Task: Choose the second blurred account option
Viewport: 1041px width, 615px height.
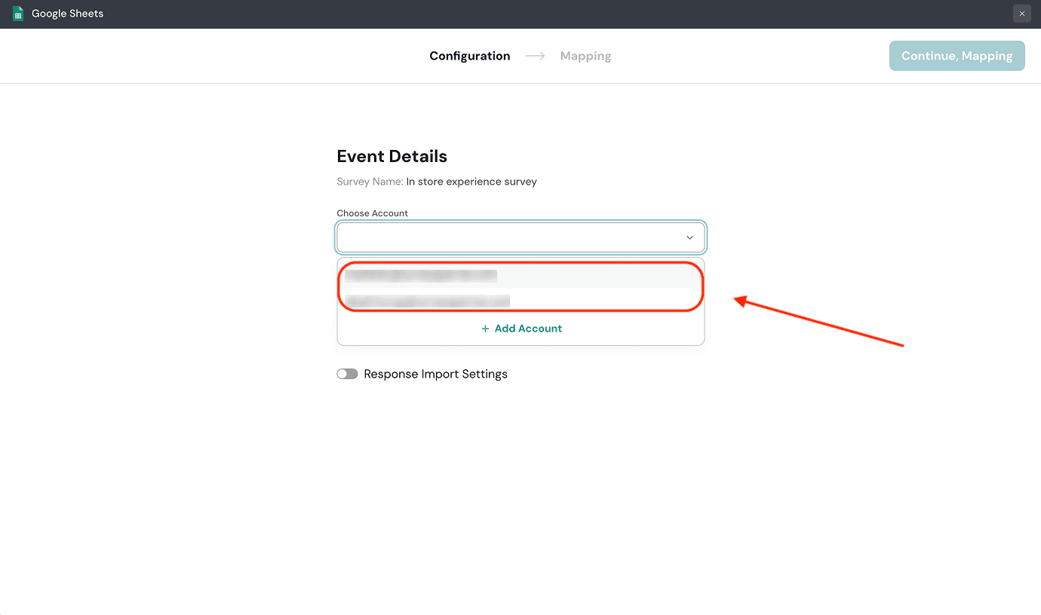Action: coord(427,301)
